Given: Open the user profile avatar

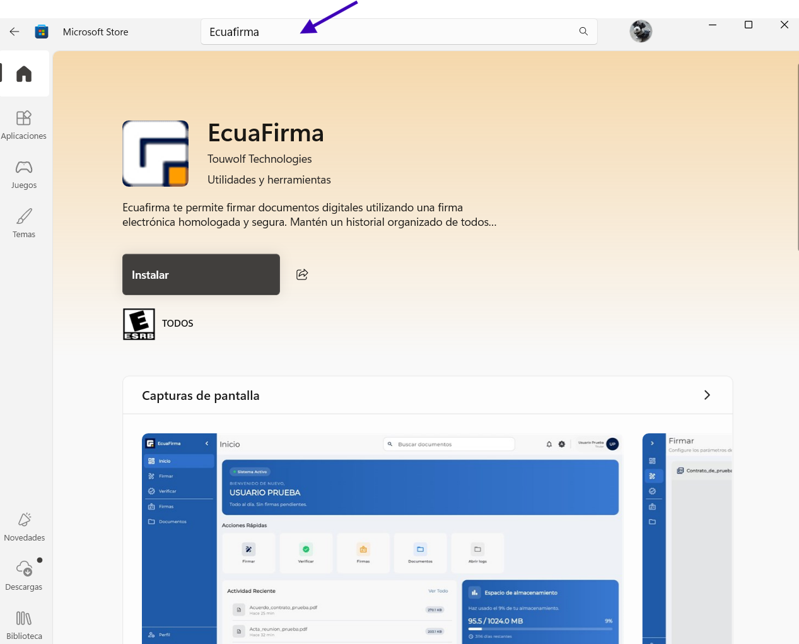Looking at the screenshot, I should point(641,32).
